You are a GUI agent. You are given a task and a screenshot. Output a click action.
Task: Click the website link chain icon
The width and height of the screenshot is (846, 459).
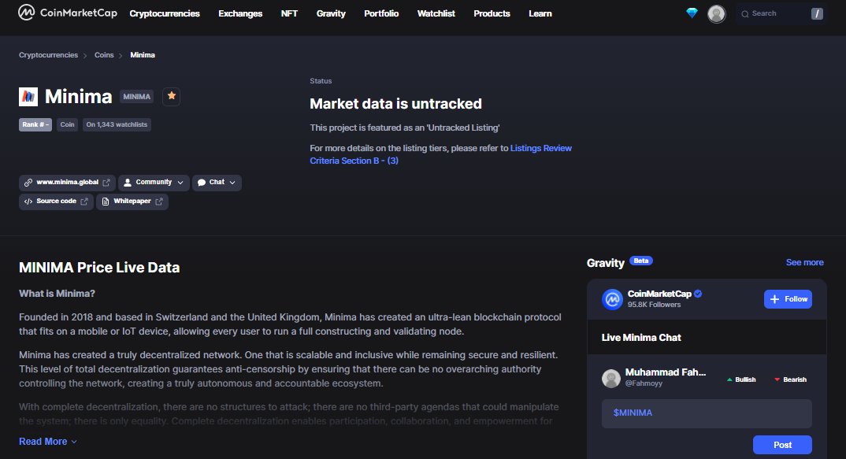(x=28, y=183)
